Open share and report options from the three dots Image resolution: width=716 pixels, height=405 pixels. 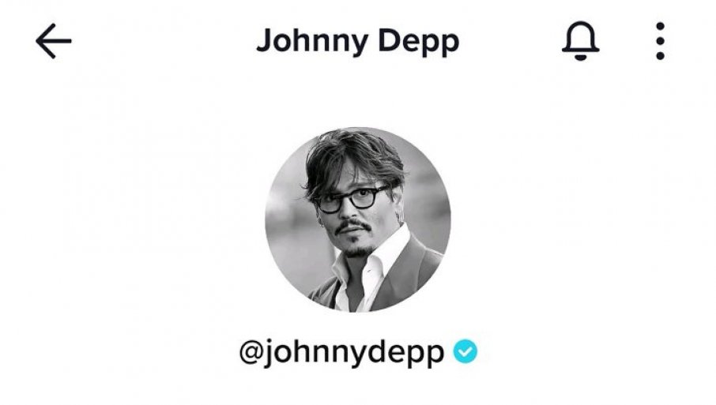[x=660, y=41]
